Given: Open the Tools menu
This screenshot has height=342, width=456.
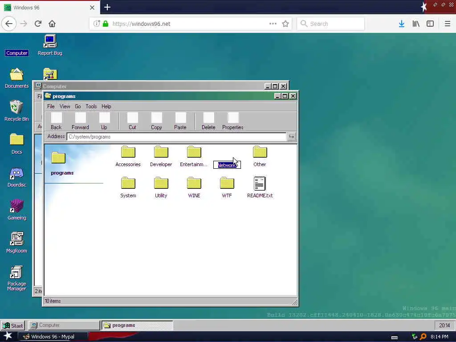Looking at the screenshot, I should [91, 106].
